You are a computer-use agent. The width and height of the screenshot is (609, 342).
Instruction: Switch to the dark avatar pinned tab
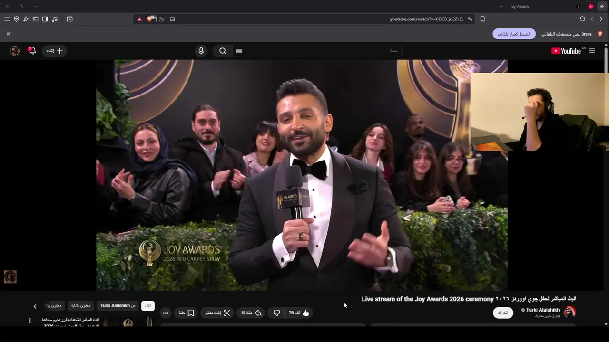pyautogui.click(x=578, y=6)
